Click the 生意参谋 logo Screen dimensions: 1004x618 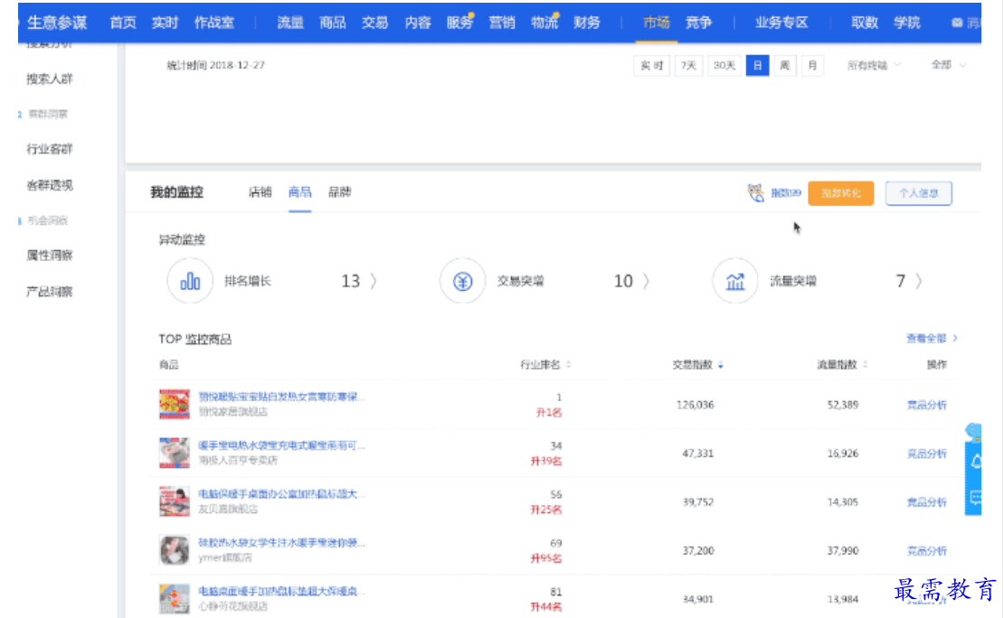[x=56, y=23]
